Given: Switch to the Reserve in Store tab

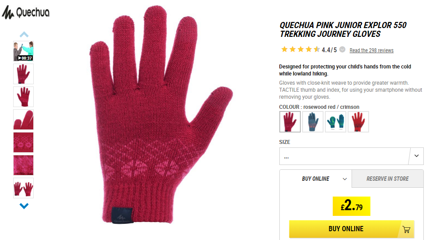Looking at the screenshot, I should [x=387, y=179].
